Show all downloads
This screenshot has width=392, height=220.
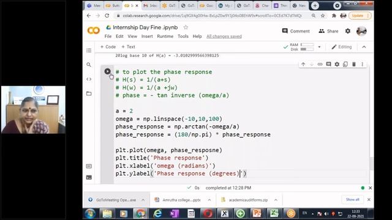point(353,200)
